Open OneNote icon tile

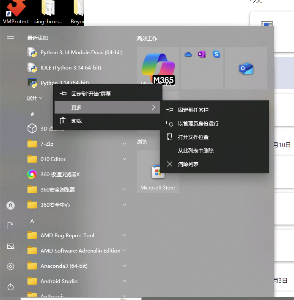[202, 54]
